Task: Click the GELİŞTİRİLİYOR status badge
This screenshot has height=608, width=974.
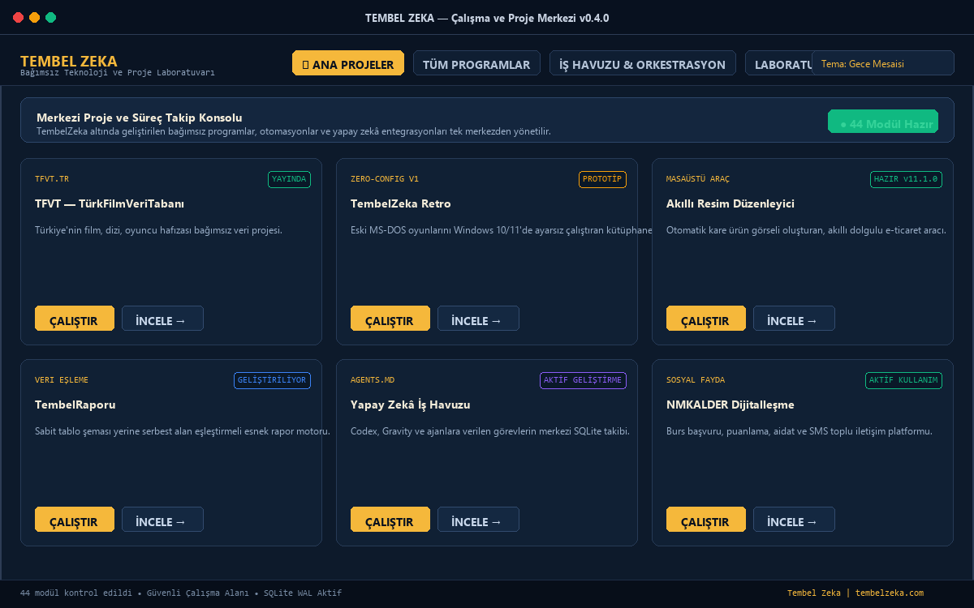Action: coord(272,380)
